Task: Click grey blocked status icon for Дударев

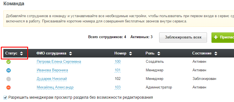Action: point(9,79)
